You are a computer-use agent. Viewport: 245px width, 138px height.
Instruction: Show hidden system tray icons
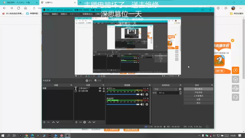pos(199,136)
